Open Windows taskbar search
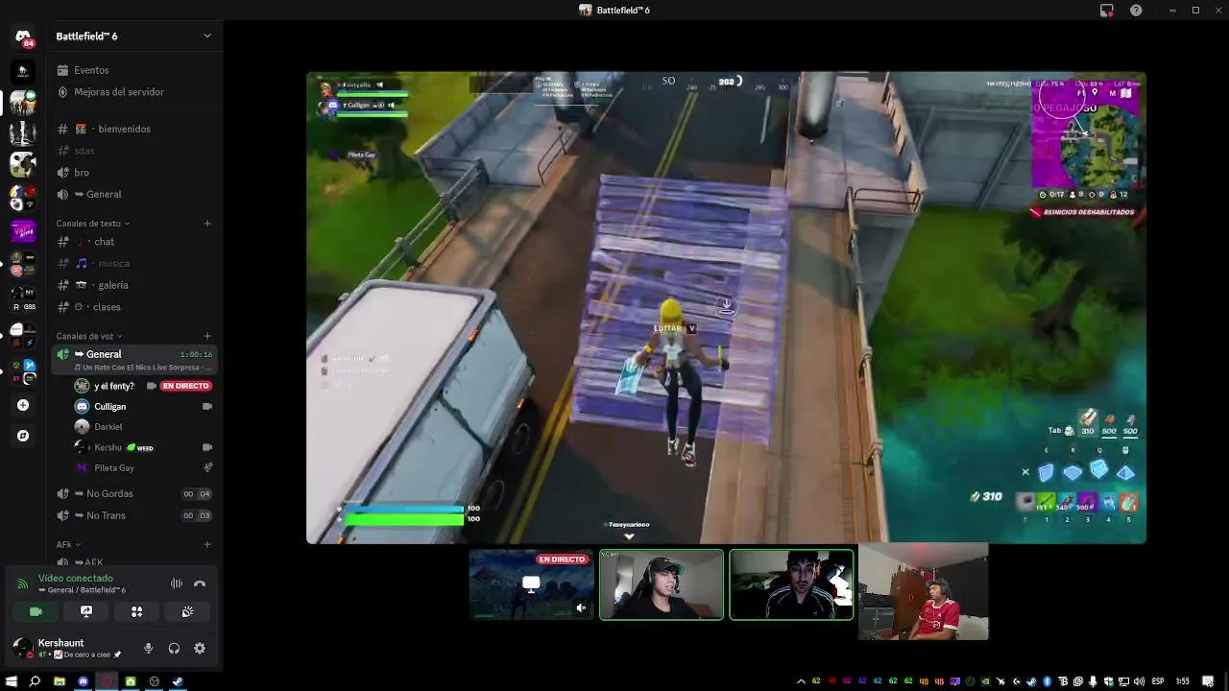 click(35, 681)
